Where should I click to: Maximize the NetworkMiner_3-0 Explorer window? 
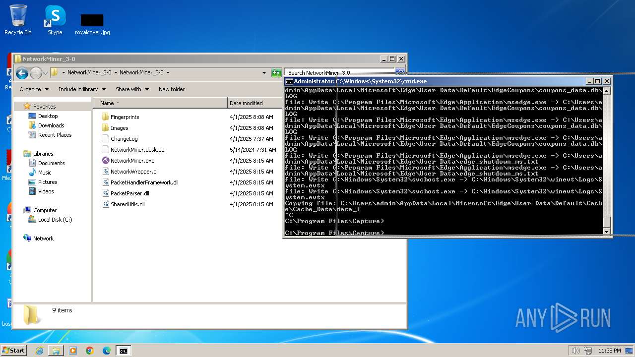pos(392,59)
